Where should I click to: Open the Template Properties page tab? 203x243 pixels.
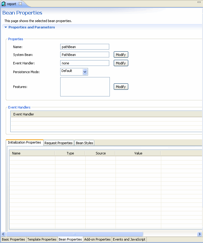click(x=42, y=239)
